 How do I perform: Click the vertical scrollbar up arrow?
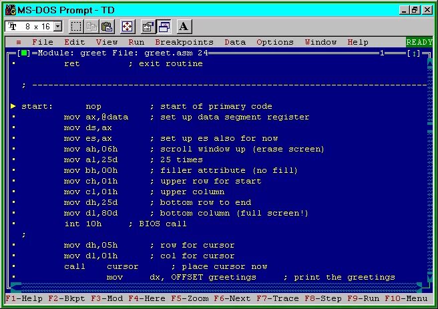430,64
